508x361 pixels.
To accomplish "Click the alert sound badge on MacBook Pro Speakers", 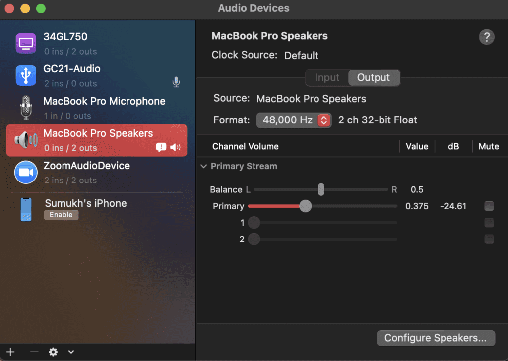I will tap(161, 147).
